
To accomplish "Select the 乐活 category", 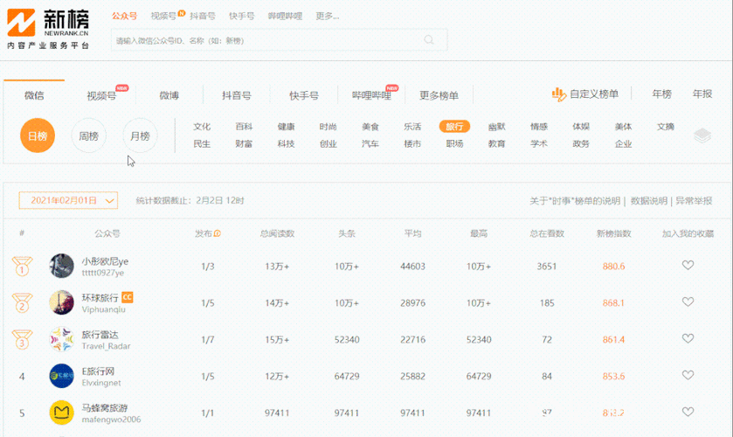I will click(x=412, y=127).
